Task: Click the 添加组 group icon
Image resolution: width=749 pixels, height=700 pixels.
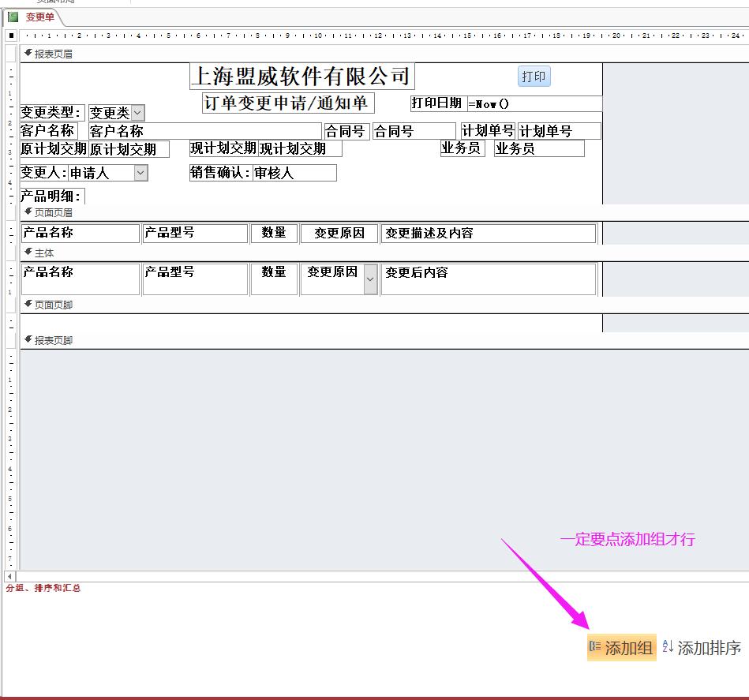Action: click(x=595, y=646)
